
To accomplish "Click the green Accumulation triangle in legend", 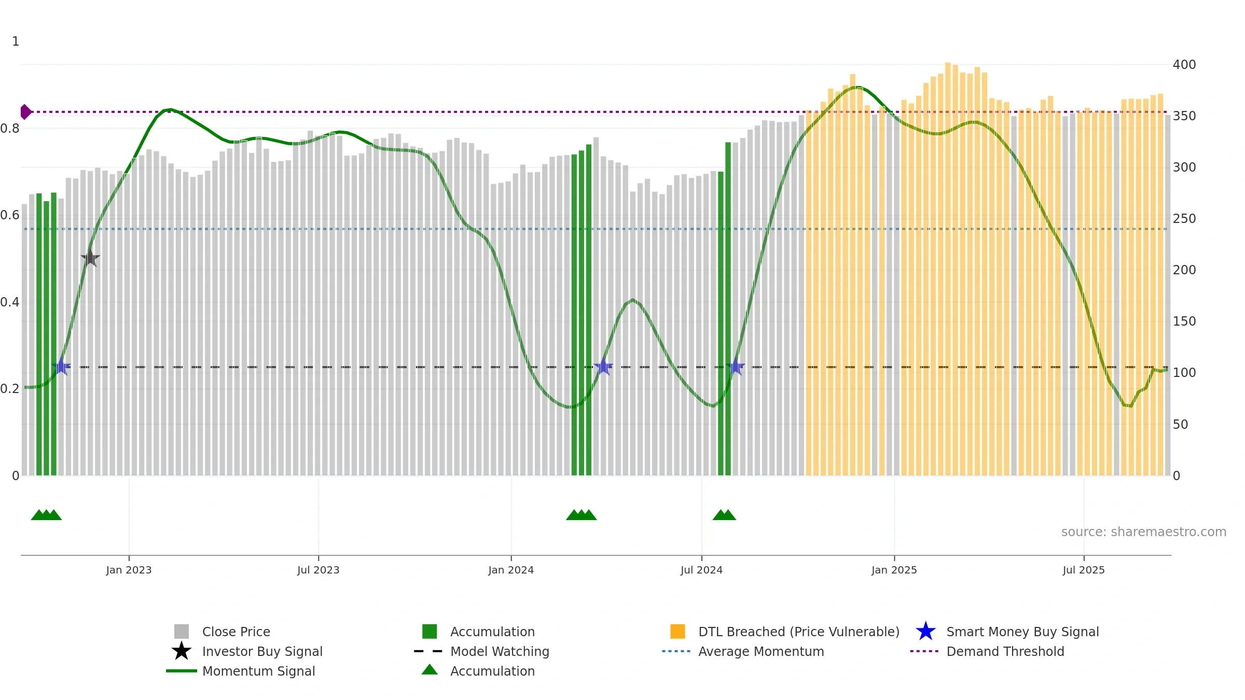I will pyautogui.click(x=430, y=670).
